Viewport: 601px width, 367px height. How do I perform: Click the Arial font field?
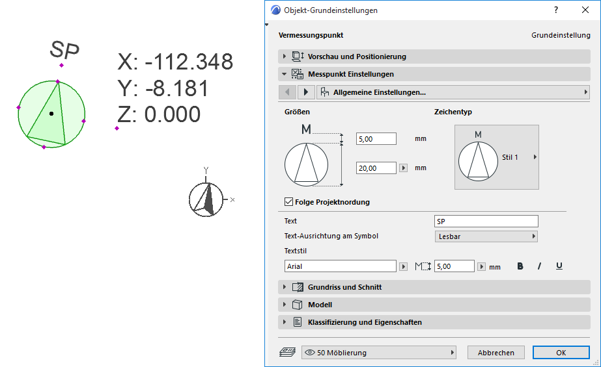coord(341,266)
